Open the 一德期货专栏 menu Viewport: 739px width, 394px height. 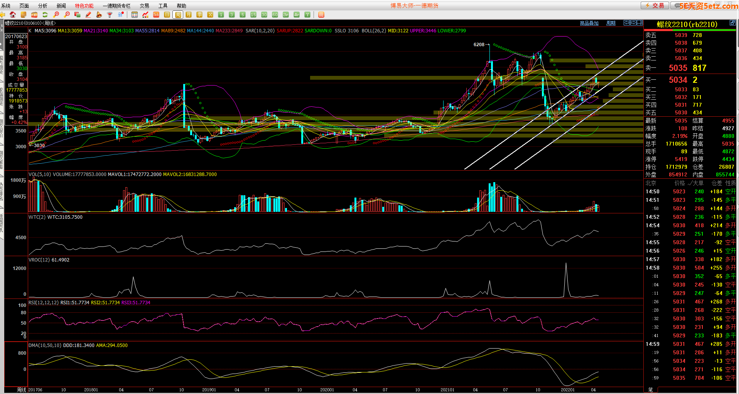tap(117, 6)
